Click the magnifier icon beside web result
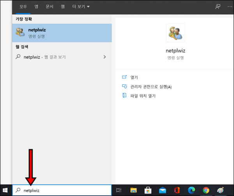 (18, 57)
